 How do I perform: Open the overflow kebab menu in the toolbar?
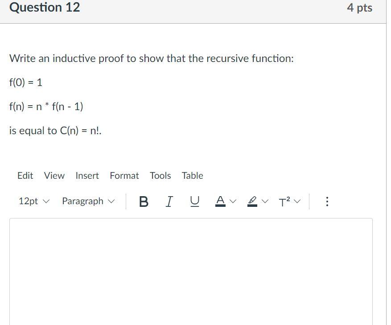[327, 202]
